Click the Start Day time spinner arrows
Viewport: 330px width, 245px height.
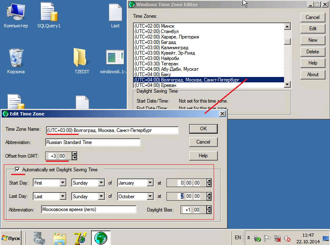(209, 183)
